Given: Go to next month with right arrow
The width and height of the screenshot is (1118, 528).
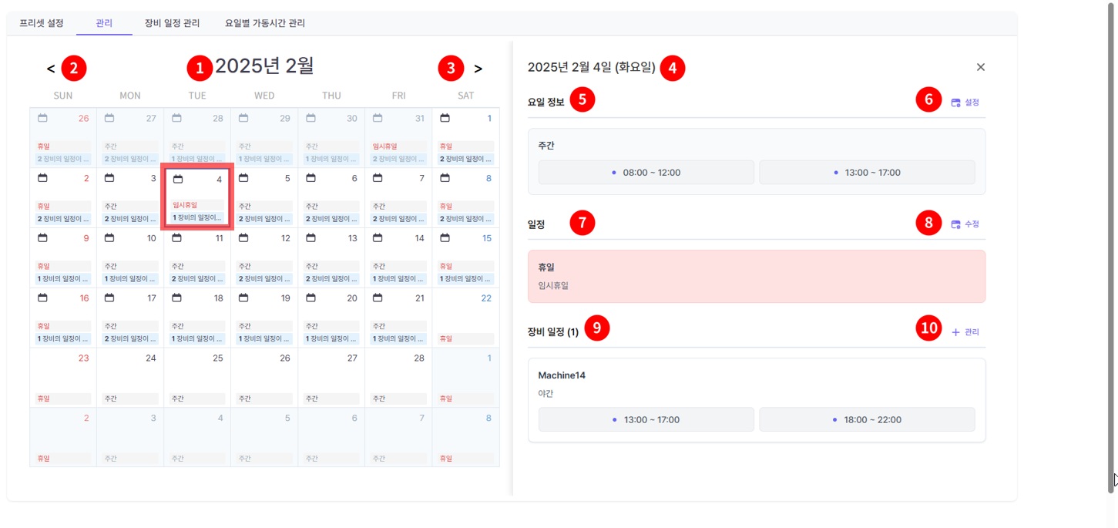Looking at the screenshot, I should pos(478,69).
